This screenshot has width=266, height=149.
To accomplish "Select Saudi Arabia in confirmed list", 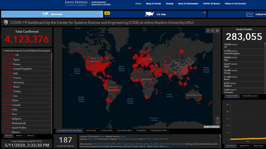I will click(26, 128).
